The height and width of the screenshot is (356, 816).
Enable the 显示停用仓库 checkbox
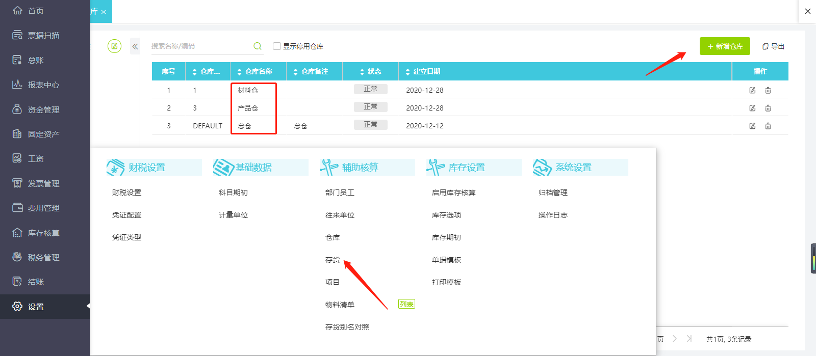(x=277, y=46)
